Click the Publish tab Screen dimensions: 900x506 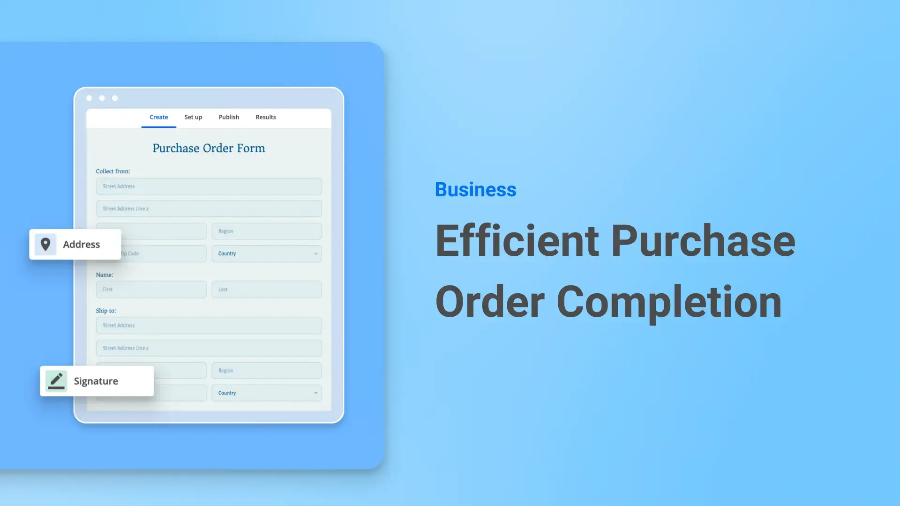pyautogui.click(x=229, y=117)
